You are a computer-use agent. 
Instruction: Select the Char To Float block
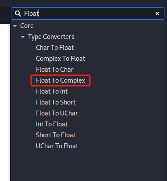pyautogui.click(x=55, y=48)
